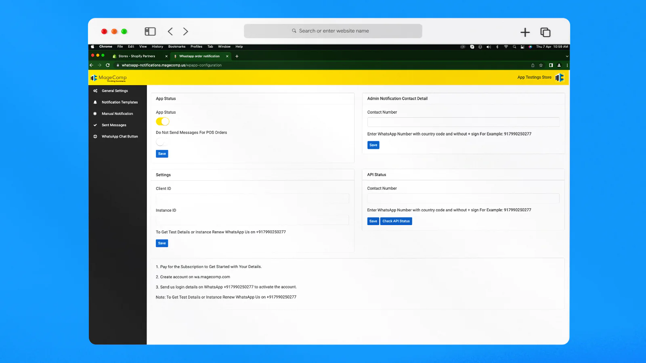Open the Window menu

click(224, 46)
